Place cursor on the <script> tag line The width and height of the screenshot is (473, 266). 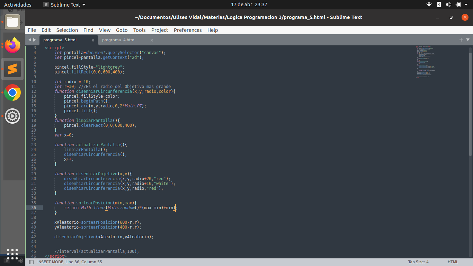(54, 48)
